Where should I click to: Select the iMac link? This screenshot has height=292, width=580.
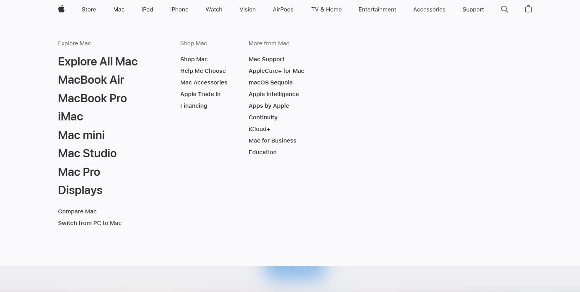pyautogui.click(x=70, y=117)
